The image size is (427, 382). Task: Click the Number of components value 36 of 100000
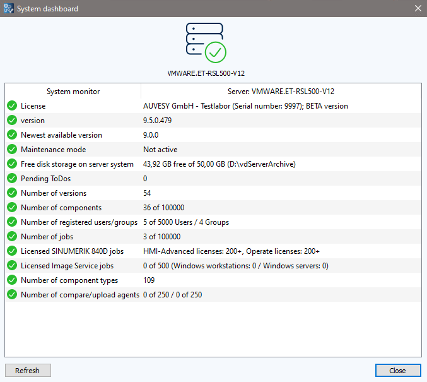pyautogui.click(x=164, y=208)
